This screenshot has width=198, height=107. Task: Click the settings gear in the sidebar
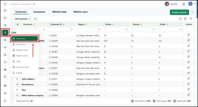point(5,93)
